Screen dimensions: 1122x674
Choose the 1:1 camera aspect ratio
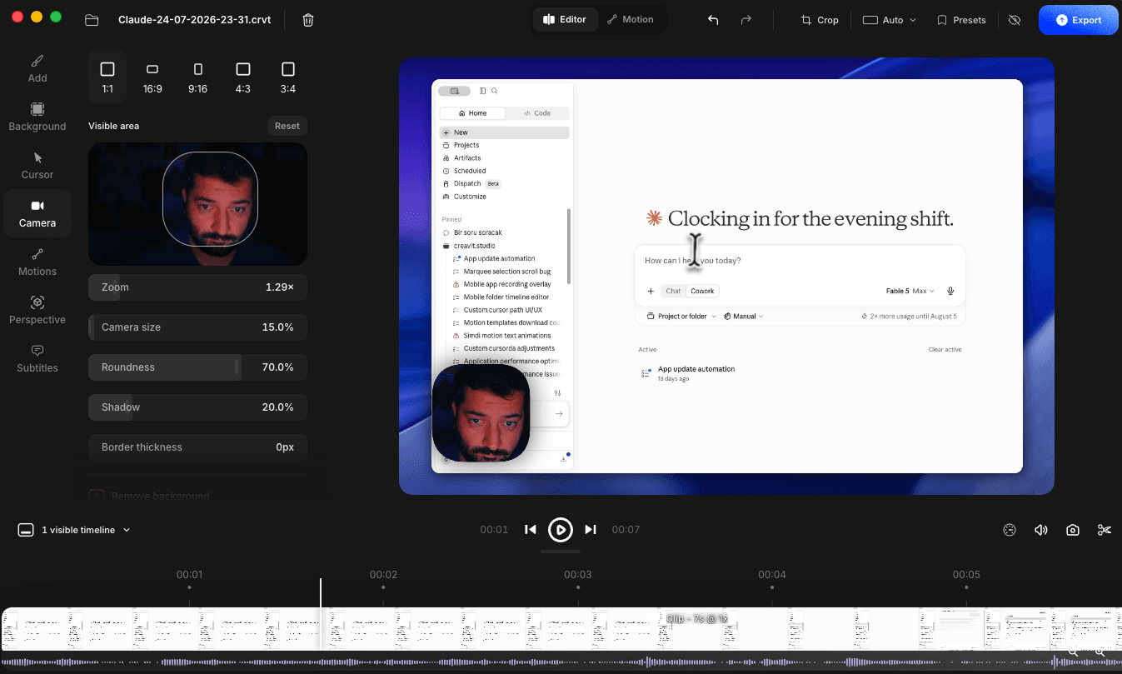[x=107, y=77]
